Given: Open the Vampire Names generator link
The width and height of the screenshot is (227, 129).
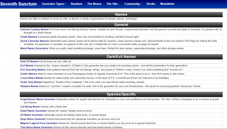Looking at the screenshot, I should [x=30, y=86].
